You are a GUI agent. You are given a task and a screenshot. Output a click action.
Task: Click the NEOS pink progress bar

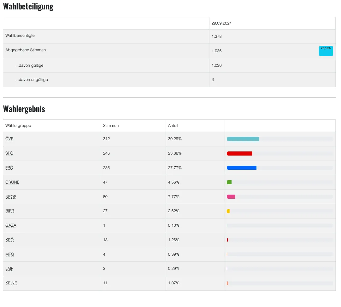point(231,197)
